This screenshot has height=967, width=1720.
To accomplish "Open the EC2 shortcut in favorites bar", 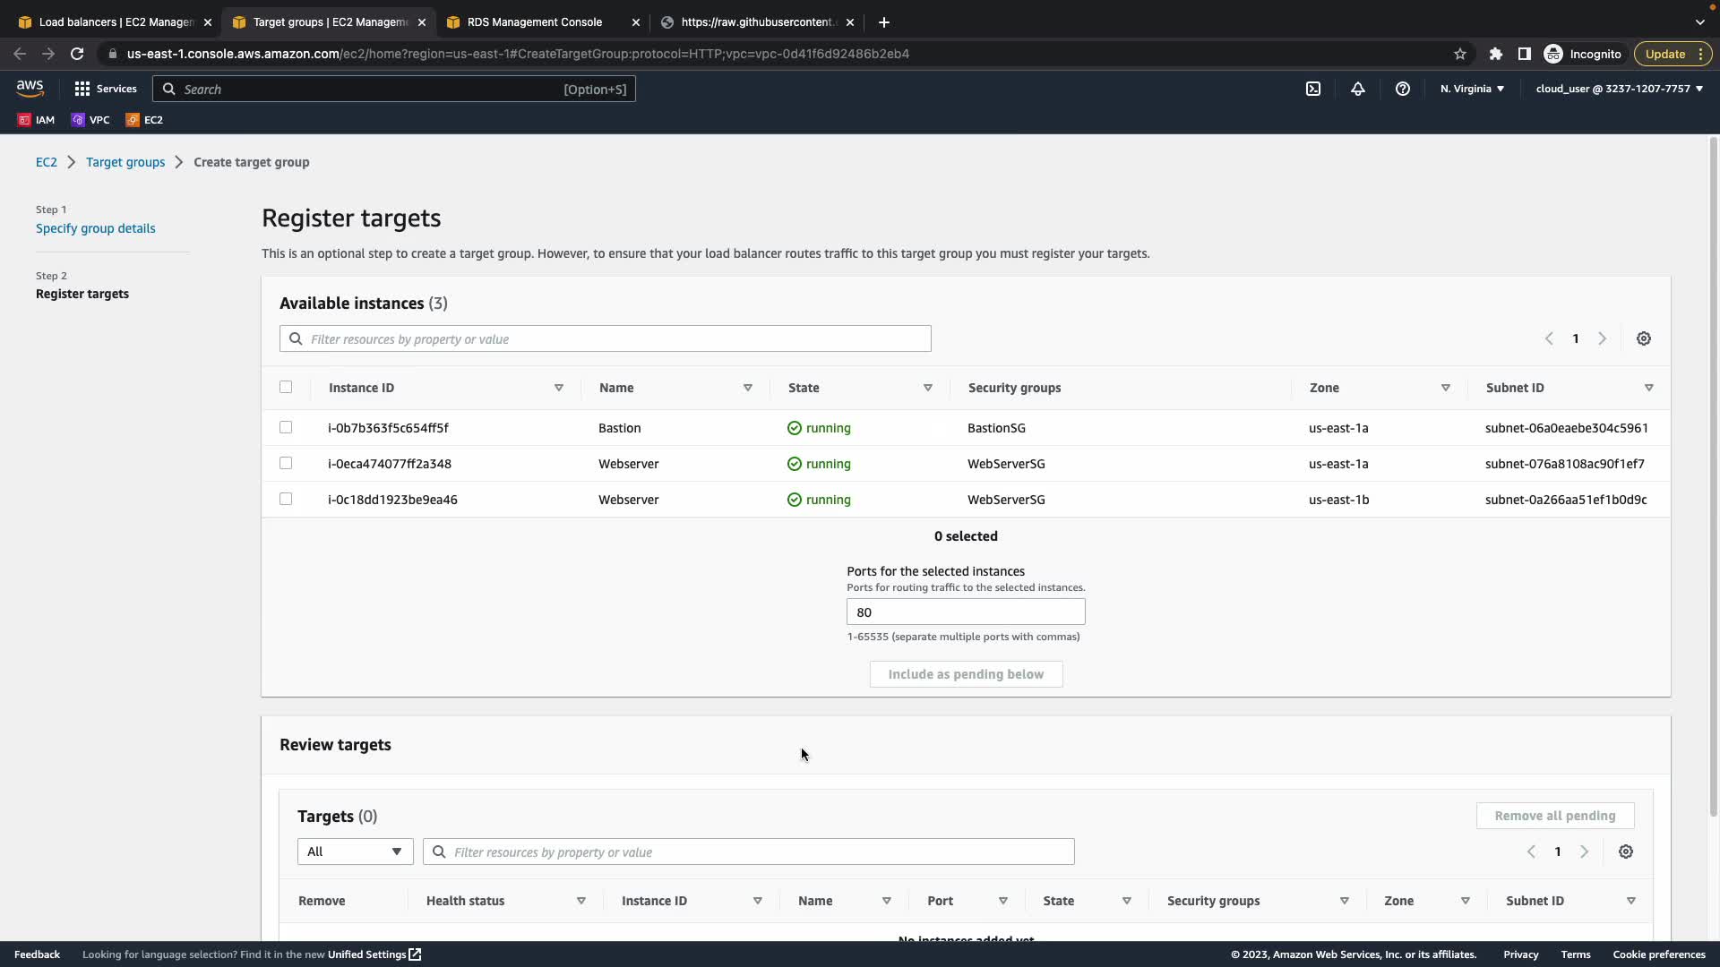I will pyautogui.click(x=145, y=120).
